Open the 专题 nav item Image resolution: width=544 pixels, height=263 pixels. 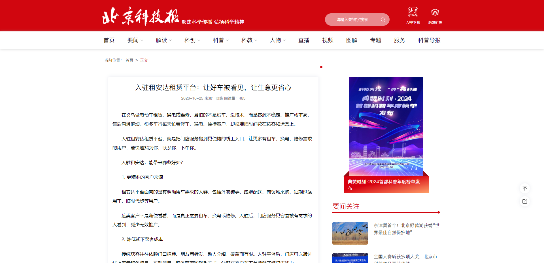[x=376, y=40]
